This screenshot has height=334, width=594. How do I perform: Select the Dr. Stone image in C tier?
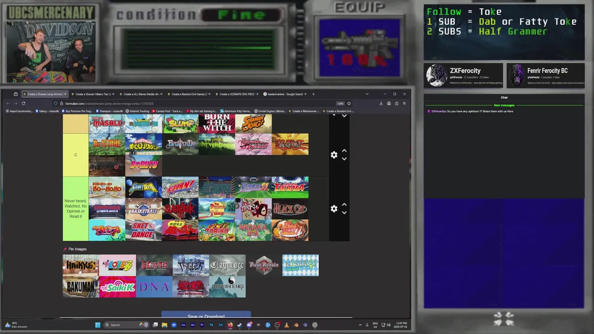pos(107,144)
